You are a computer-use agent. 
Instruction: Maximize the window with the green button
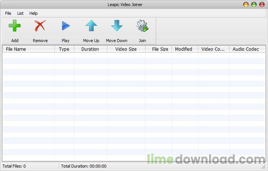point(254,5)
